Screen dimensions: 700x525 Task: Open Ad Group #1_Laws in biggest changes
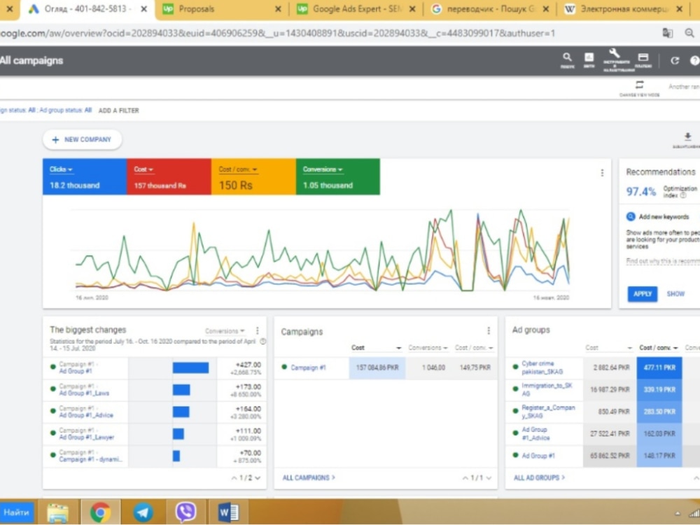[x=84, y=393]
